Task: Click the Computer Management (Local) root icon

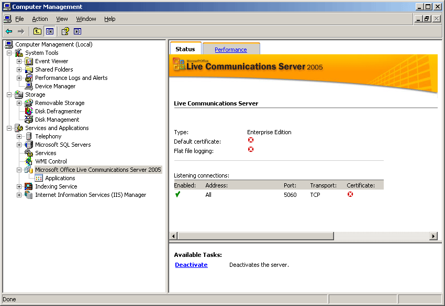Action: click(x=9, y=44)
